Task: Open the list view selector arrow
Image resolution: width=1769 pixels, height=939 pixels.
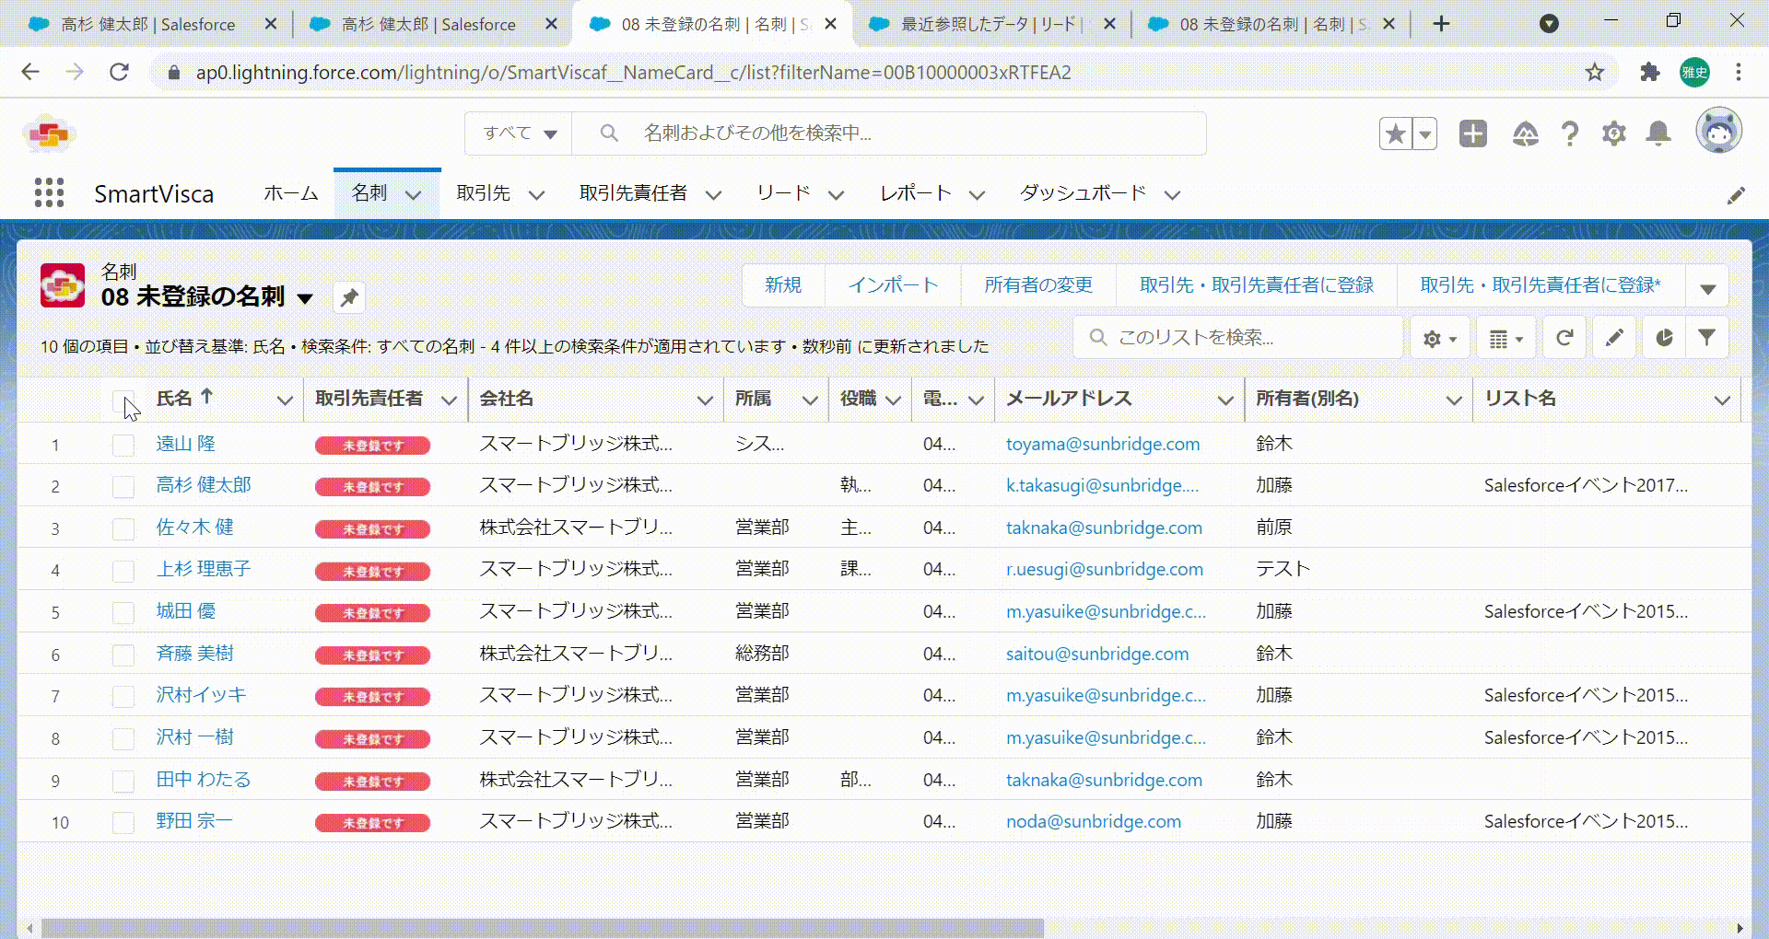Action: tap(305, 298)
